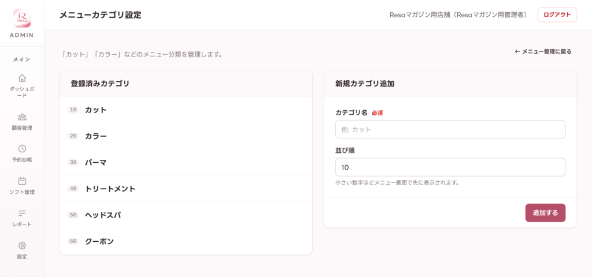
Task: Click the order badge 20 beside カラー
Action: 73,136
